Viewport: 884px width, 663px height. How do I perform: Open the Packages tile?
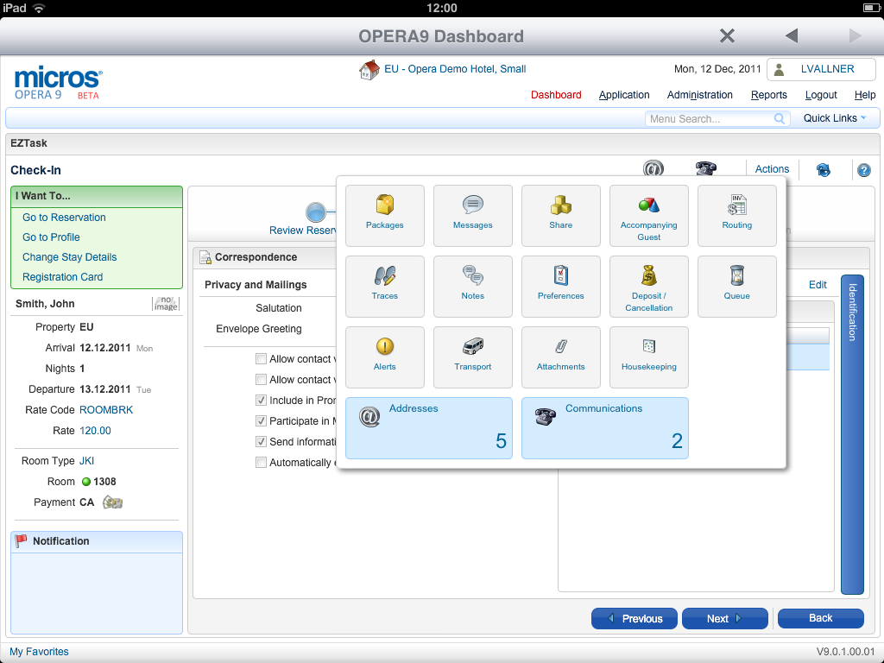(384, 215)
